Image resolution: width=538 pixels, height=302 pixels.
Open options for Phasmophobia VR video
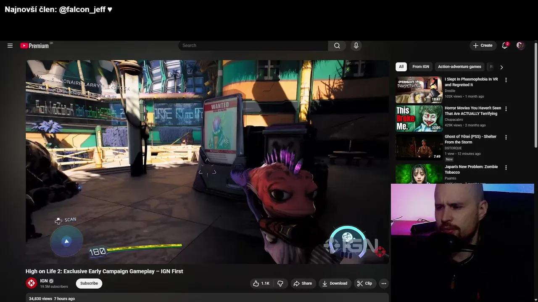(x=506, y=80)
